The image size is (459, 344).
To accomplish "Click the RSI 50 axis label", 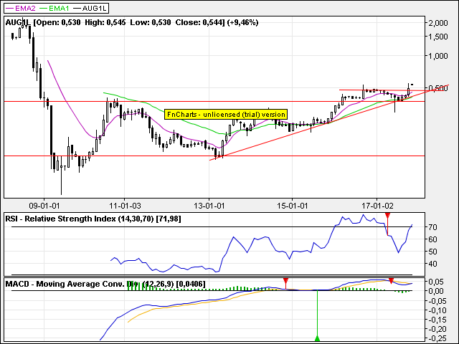I will point(432,252).
